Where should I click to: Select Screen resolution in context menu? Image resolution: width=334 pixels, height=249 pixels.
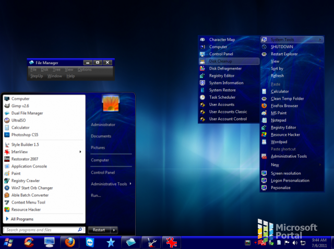pos(292,173)
